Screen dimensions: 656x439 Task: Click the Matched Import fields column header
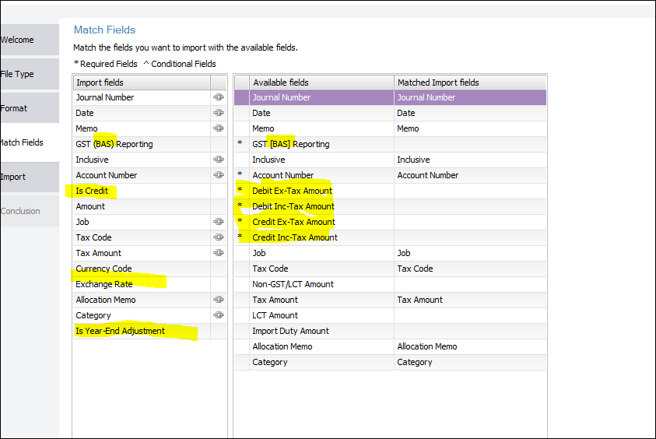coord(469,83)
